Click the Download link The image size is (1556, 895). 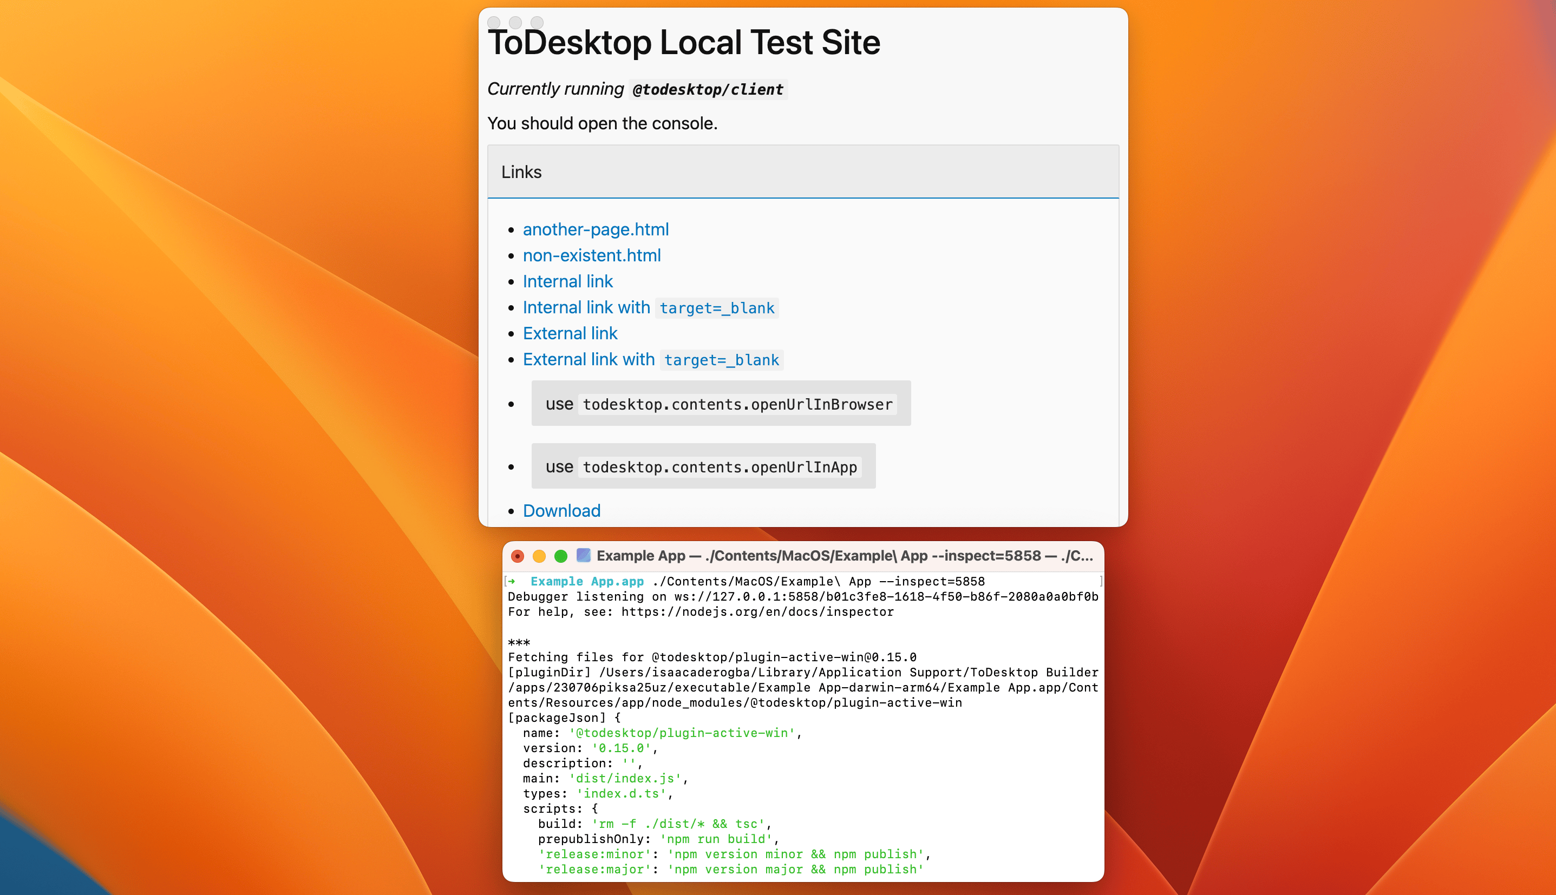point(561,511)
